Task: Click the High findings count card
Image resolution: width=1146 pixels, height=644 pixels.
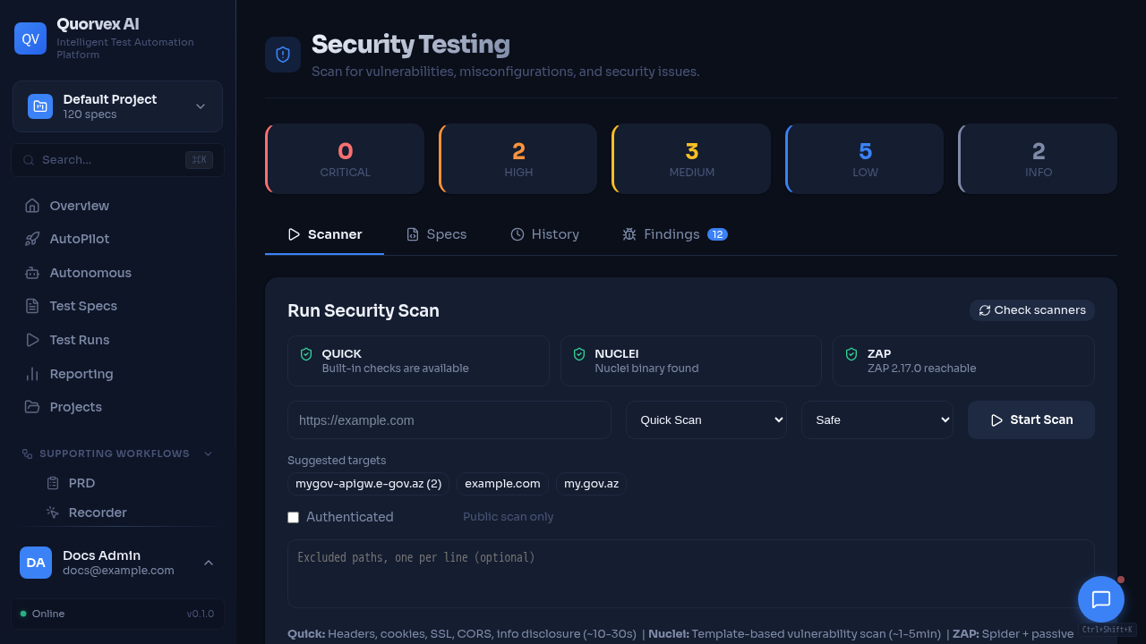Action: point(518,159)
